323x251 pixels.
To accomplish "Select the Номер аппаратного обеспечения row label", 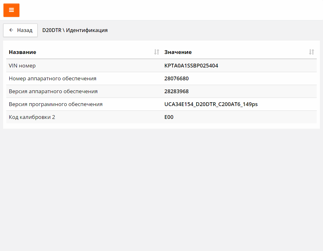I will (52, 78).
